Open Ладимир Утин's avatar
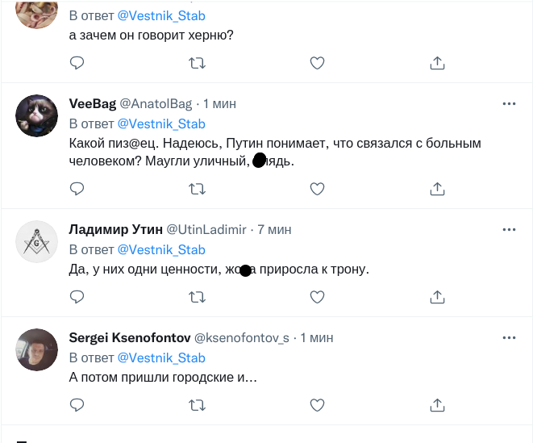Viewport: 533px width, 443px height. (37, 241)
